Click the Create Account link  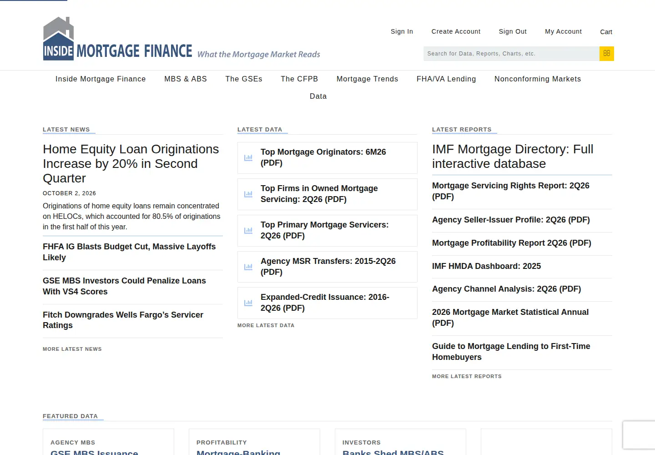[x=456, y=31]
